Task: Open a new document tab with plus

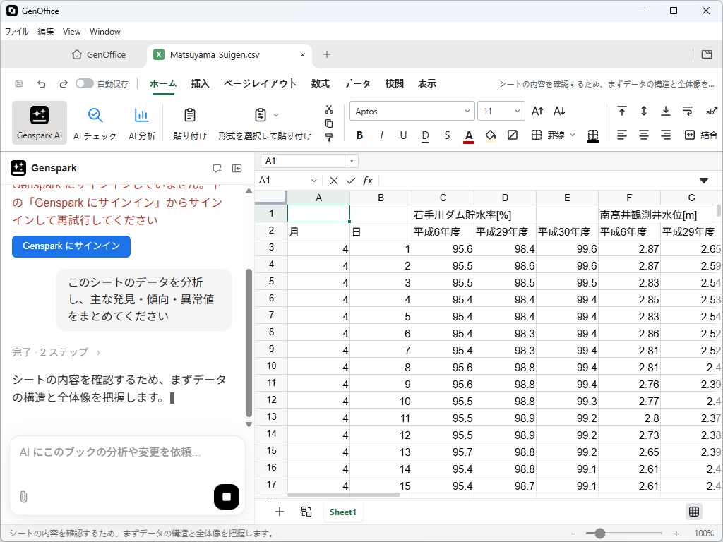Action: pyautogui.click(x=326, y=54)
